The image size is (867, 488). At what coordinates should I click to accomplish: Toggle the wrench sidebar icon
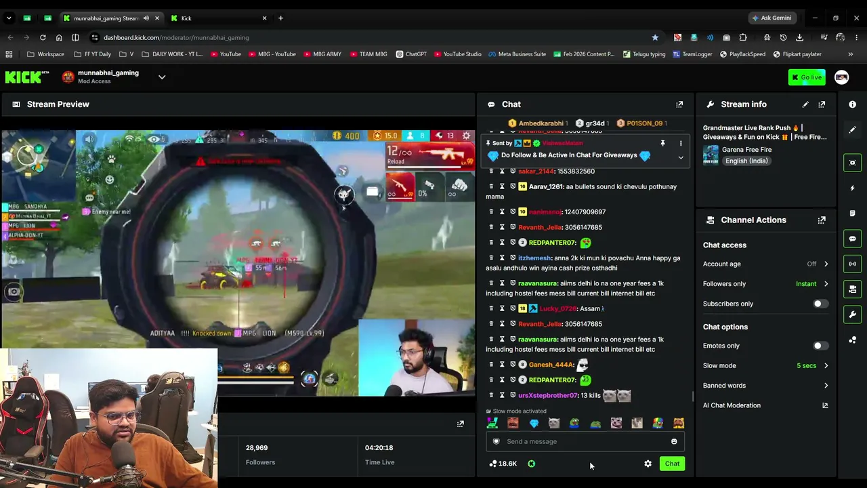(852, 314)
